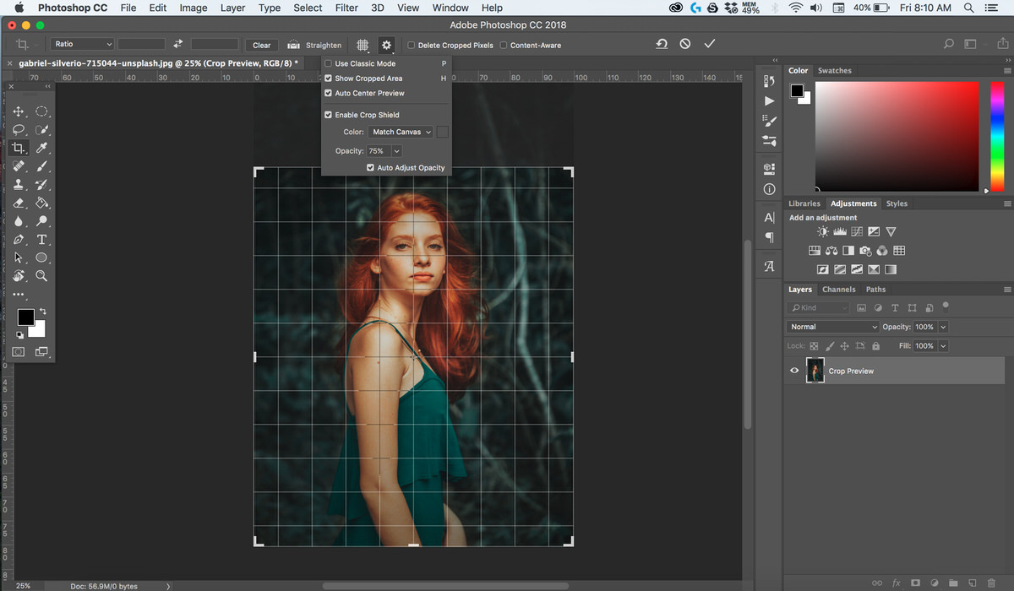Check Delete Cropped Pixels
Viewport: 1014px width, 591px height.
point(412,46)
